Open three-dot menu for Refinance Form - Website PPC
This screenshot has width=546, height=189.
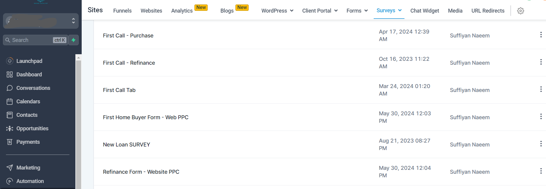pyautogui.click(x=541, y=171)
